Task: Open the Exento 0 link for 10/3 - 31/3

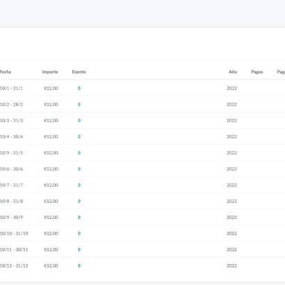Action: coord(79,120)
